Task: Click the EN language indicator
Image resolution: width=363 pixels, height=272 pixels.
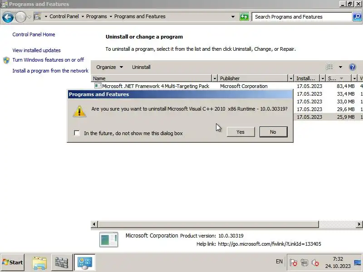Action: pos(279,262)
